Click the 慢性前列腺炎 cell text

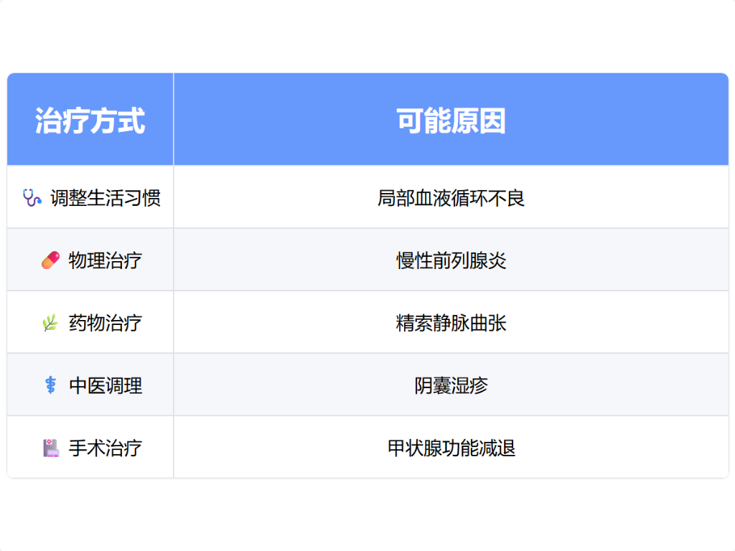click(x=451, y=260)
